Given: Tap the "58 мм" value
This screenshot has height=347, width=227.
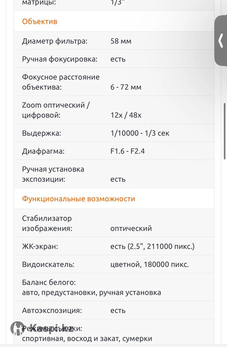Looking at the screenshot, I should point(121,41).
